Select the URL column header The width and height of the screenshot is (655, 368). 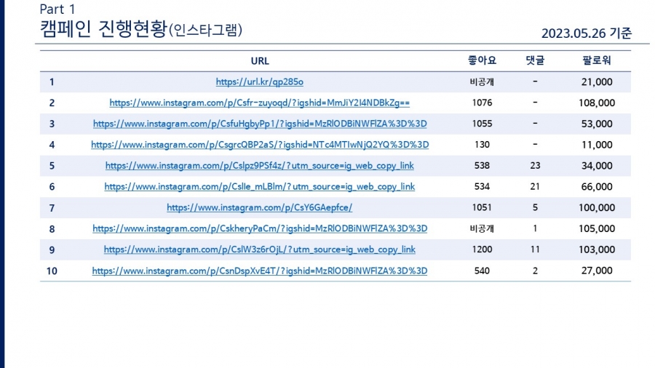[259, 61]
